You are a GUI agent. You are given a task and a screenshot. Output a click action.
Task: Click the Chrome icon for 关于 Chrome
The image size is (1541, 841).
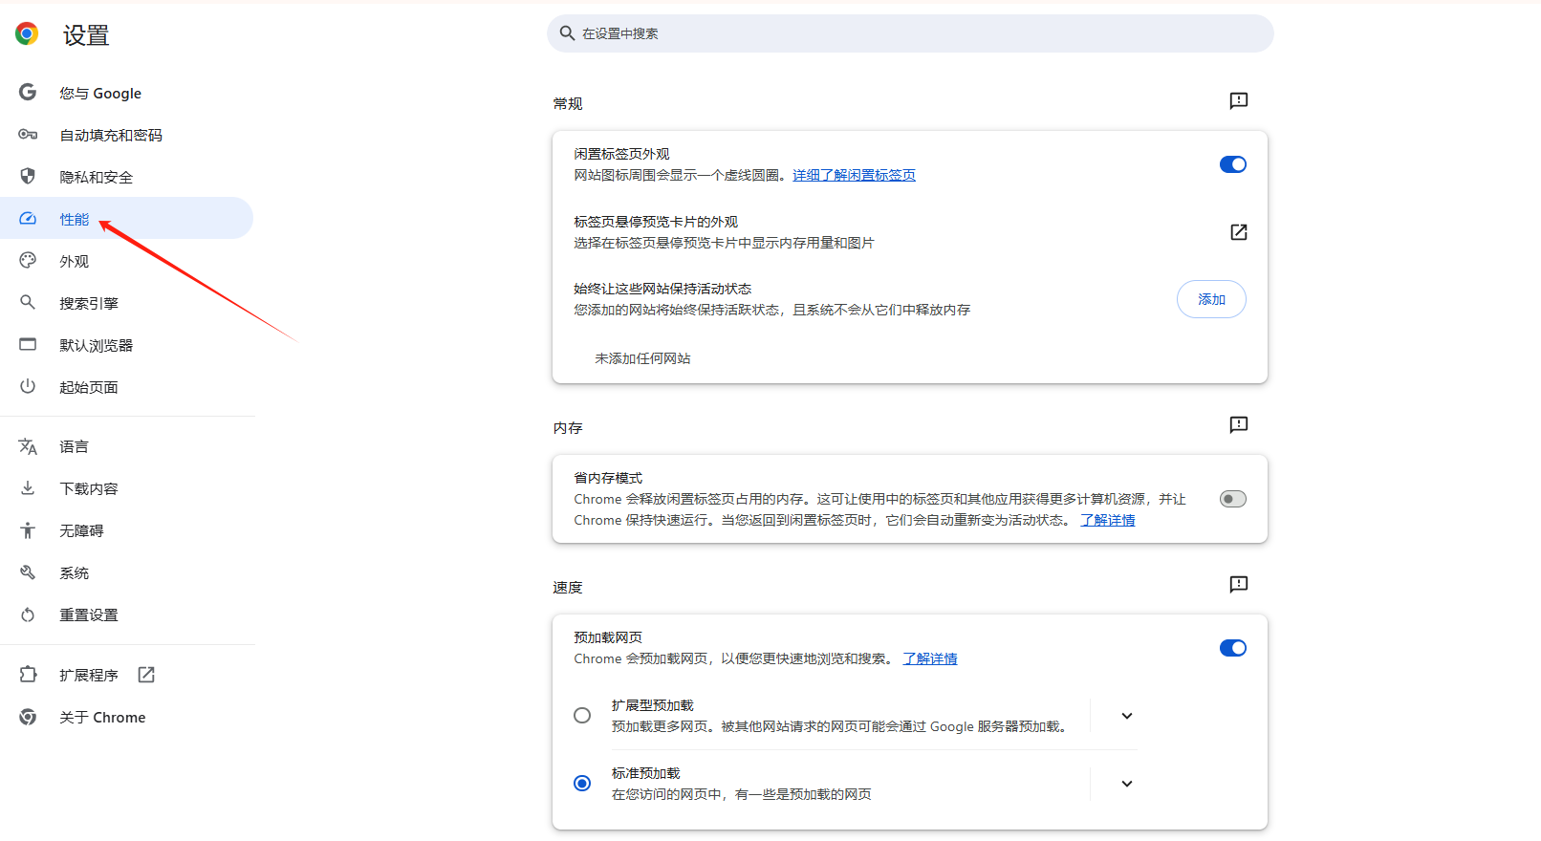point(28,717)
